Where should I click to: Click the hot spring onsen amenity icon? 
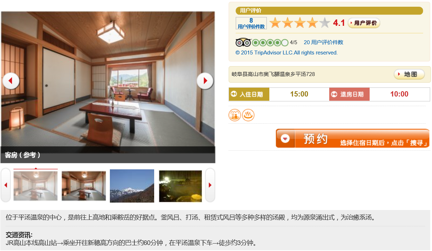248,115
